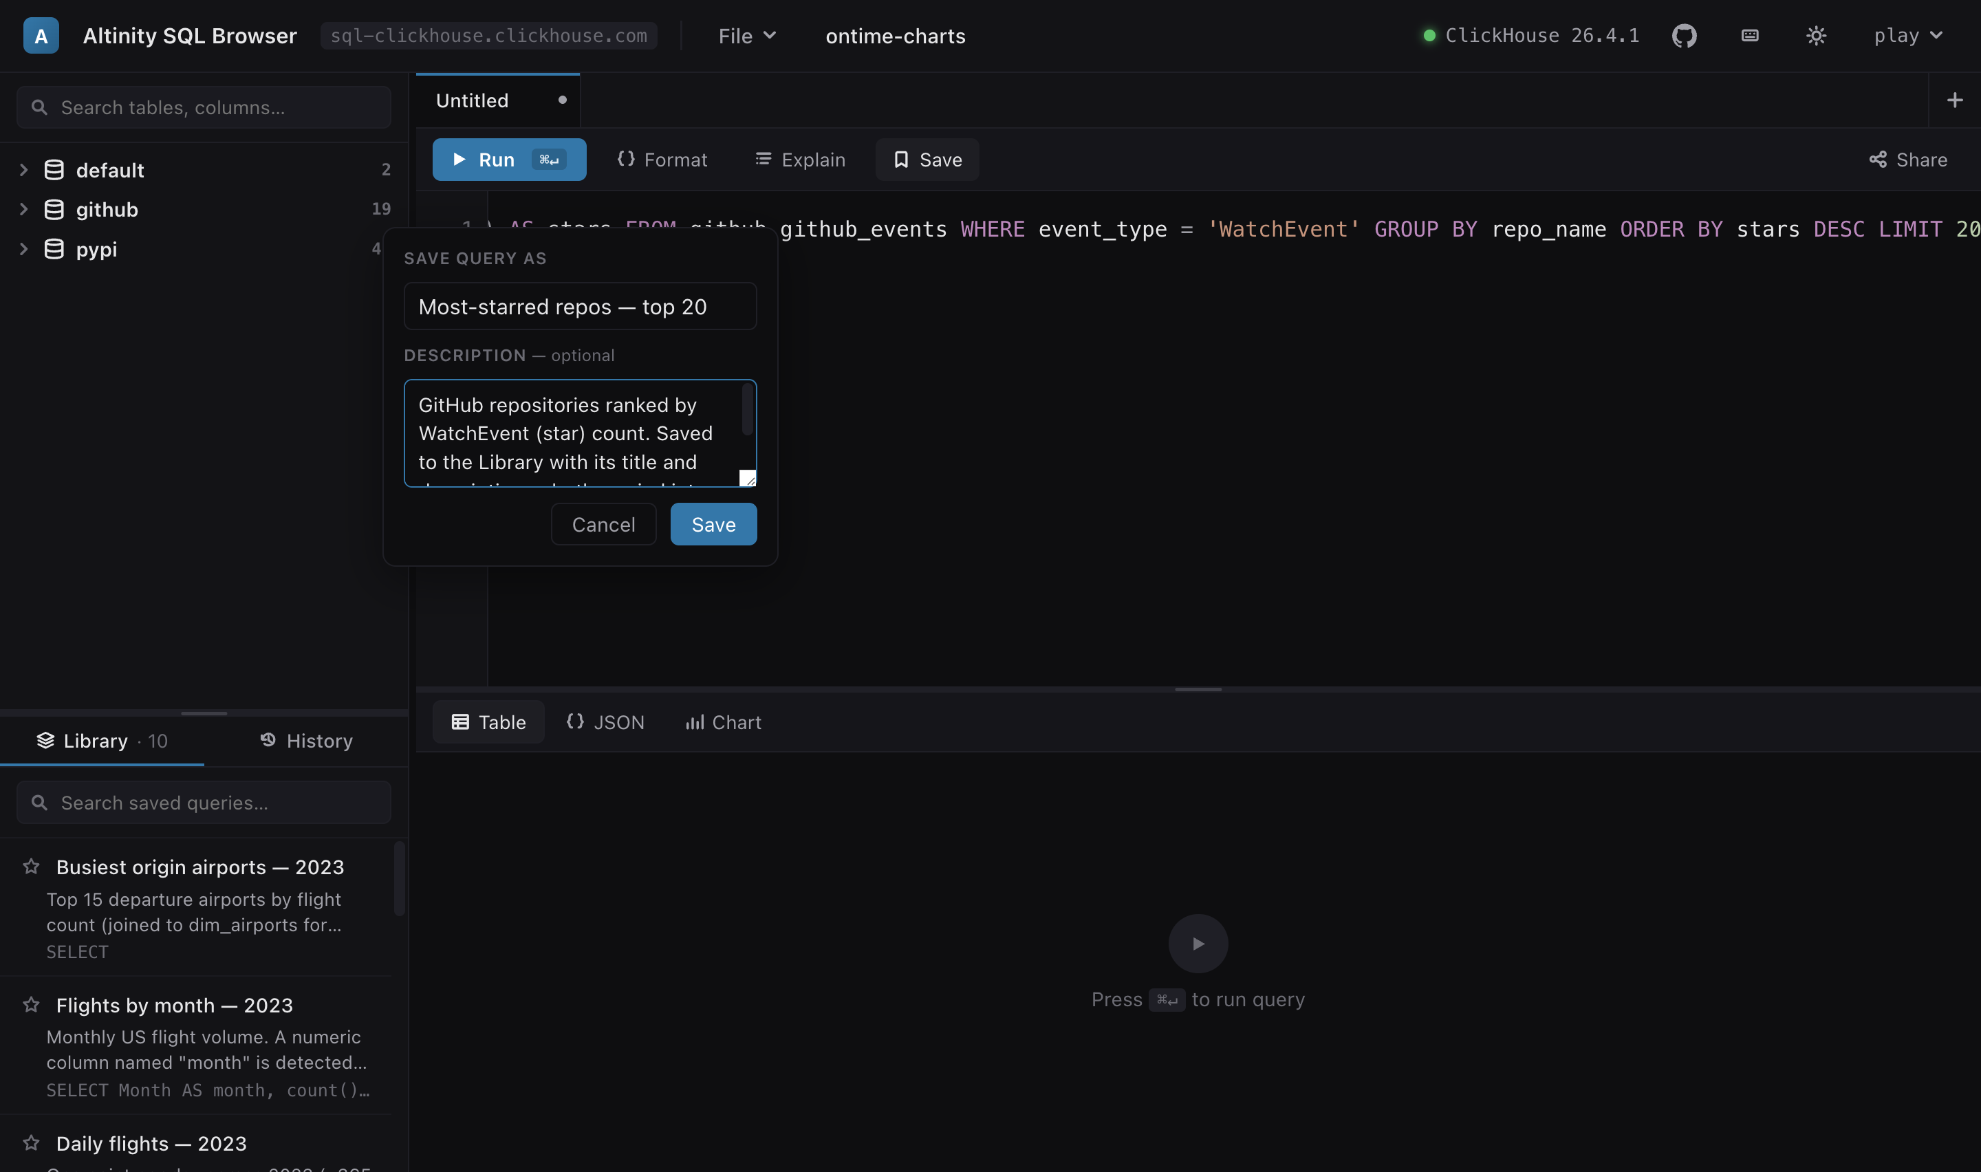Star the Flights by month query
Viewport: 1981px width, 1172px height.
coord(31,1005)
